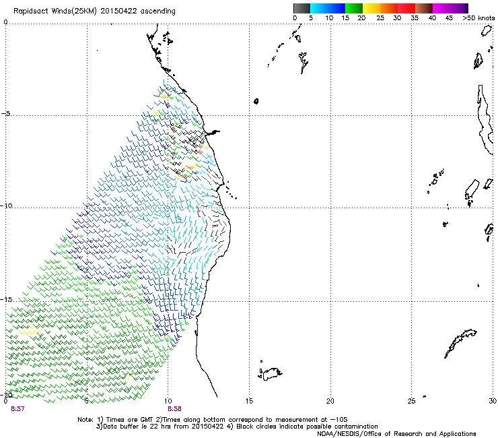Click the orange 25-30 knots legend swatch

(x=389, y=8)
